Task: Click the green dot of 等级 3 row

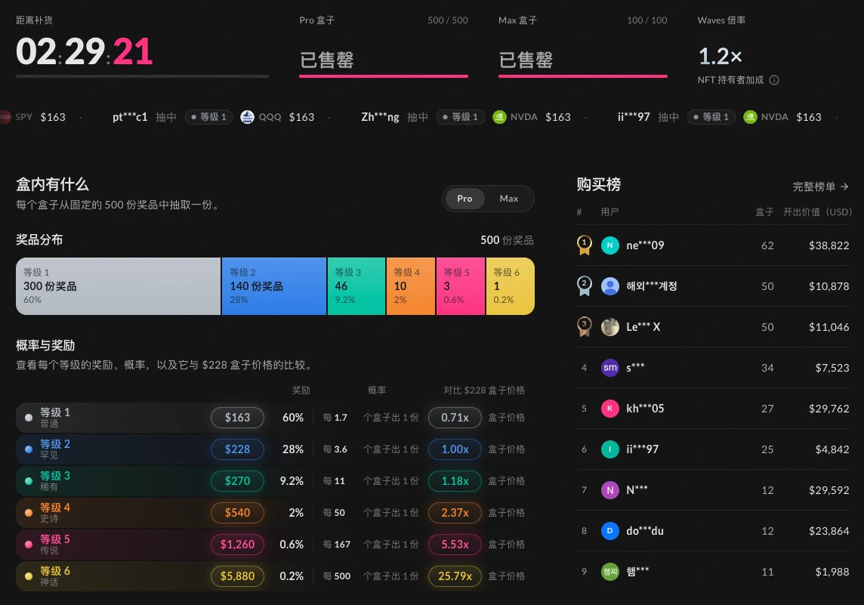Action: tap(29, 481)
